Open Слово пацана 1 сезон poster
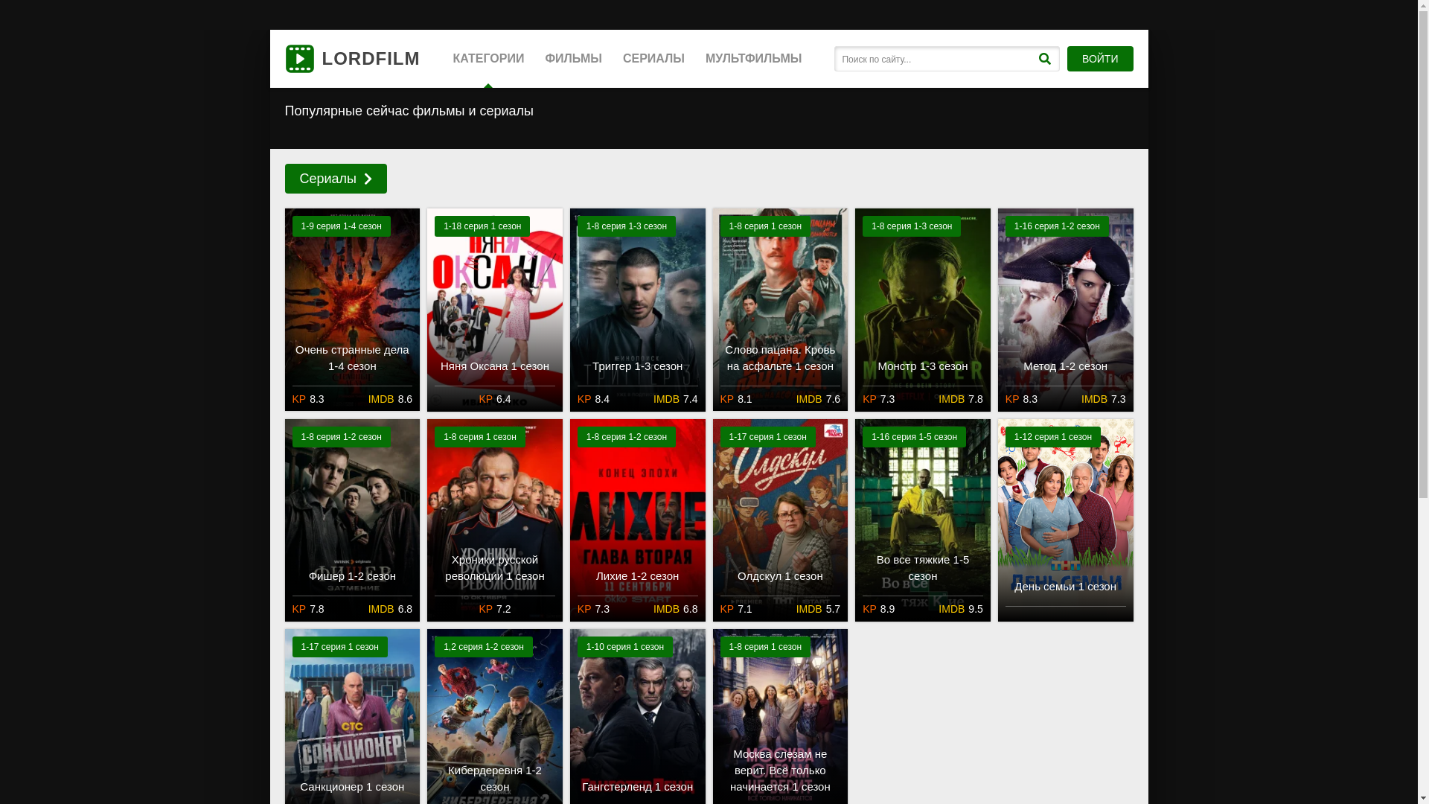 click(x=780, y=310)
